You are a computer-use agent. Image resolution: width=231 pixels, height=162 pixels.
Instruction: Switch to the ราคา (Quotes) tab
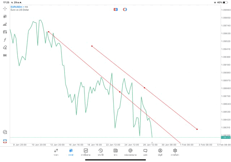[x=56, y=152]
